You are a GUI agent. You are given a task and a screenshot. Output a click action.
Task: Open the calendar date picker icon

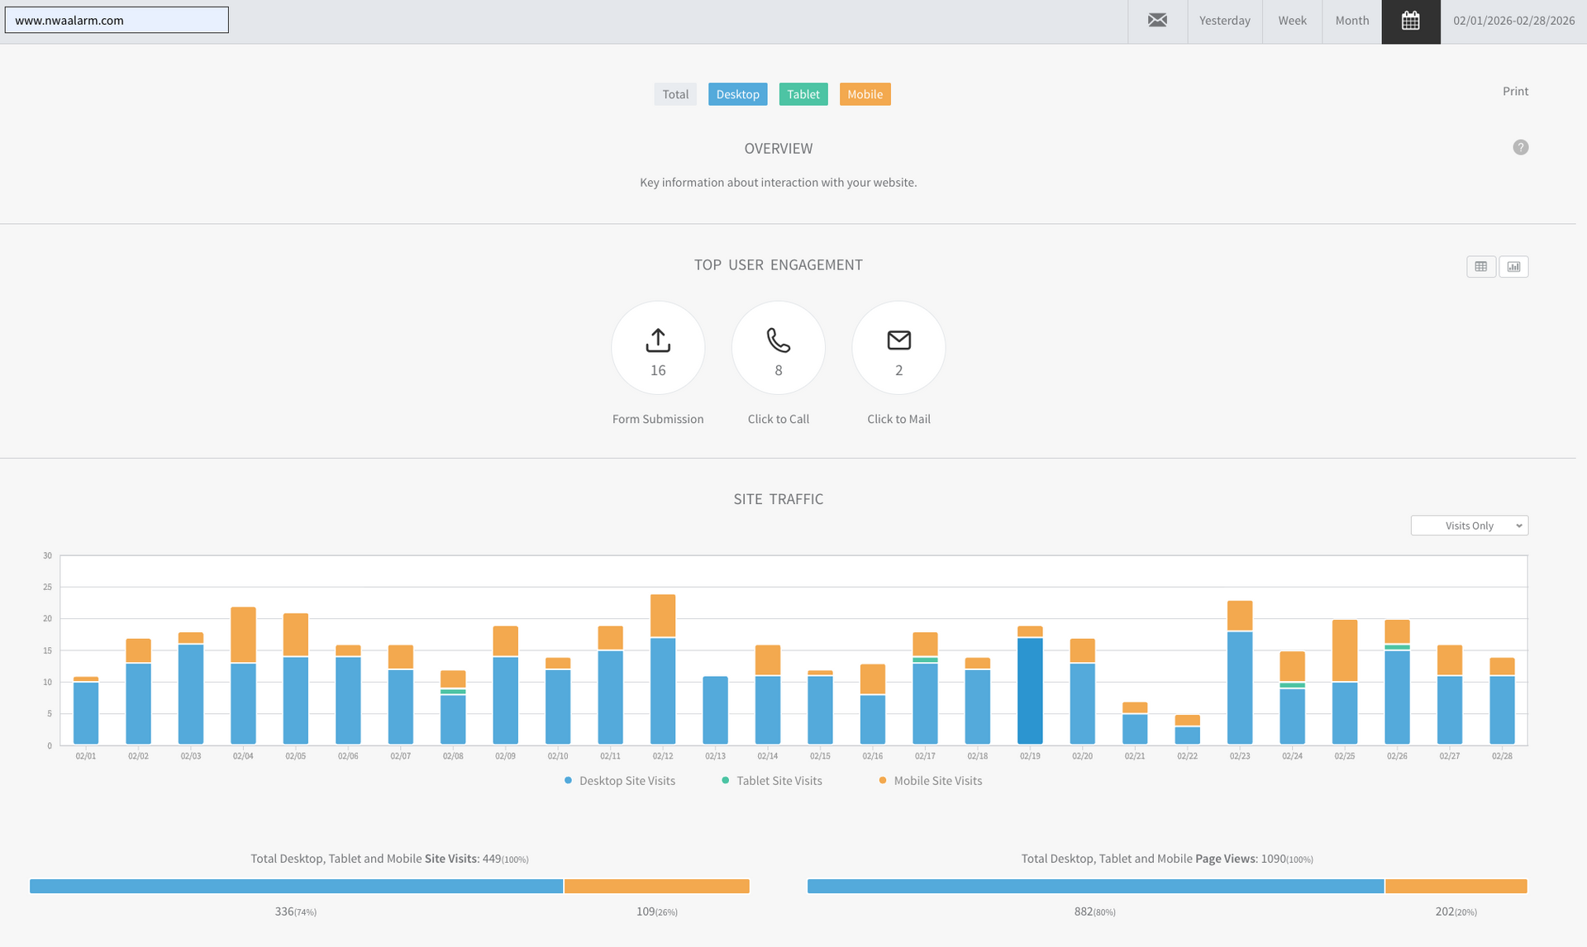[x=1410, y=21]
